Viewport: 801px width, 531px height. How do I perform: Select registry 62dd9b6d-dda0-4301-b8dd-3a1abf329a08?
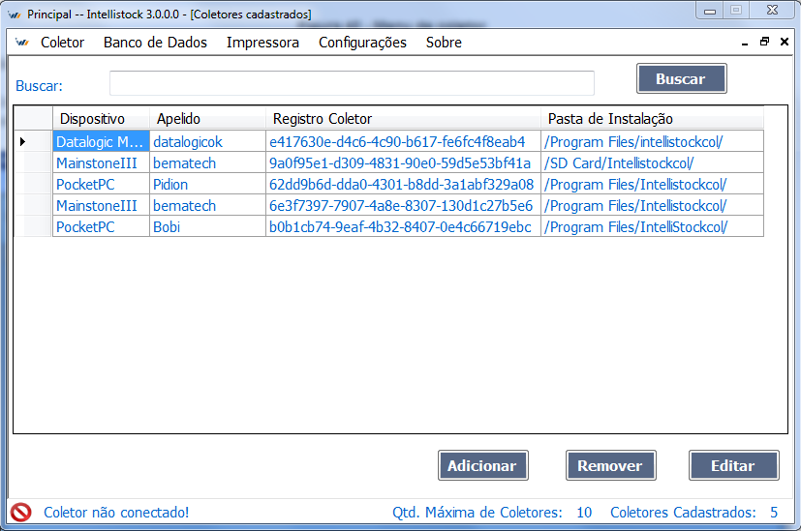403,184
